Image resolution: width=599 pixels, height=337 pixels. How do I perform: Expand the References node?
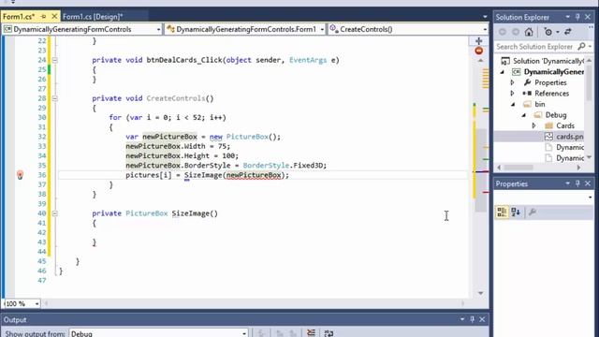512,94
